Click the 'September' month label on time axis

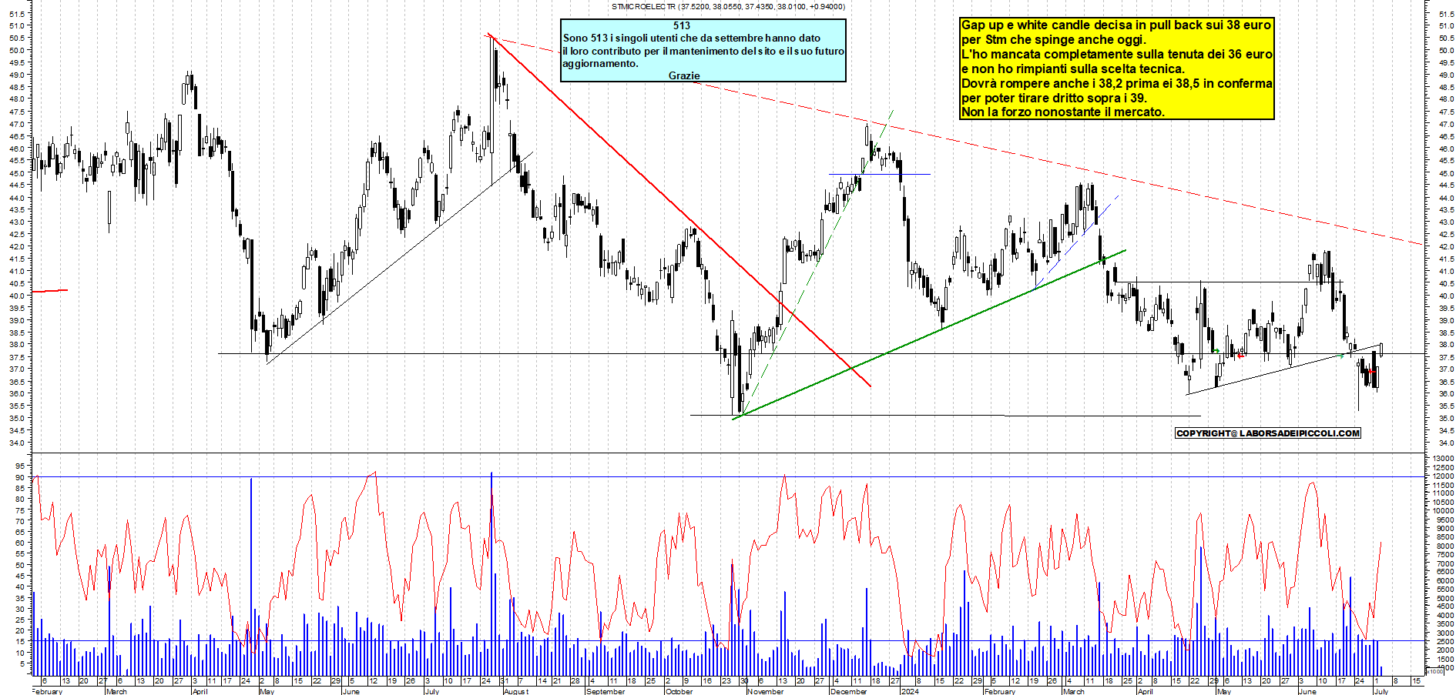pyautogui.click(x=606, y=691)
